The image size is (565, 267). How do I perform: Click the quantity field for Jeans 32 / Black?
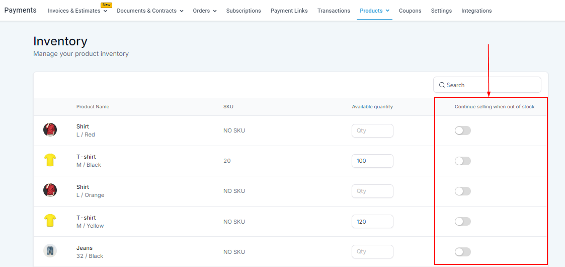372,252
